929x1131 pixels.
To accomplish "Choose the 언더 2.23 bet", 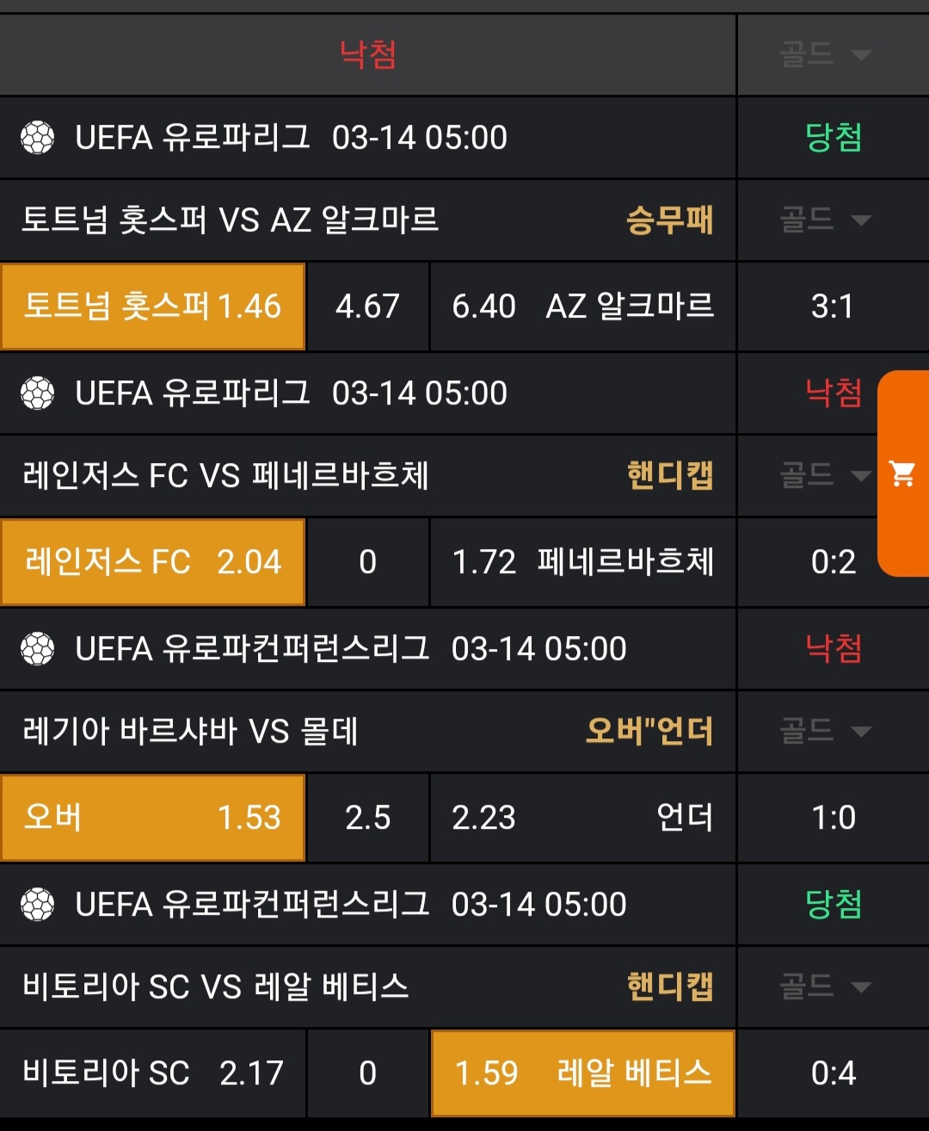I will pos(582,818).
